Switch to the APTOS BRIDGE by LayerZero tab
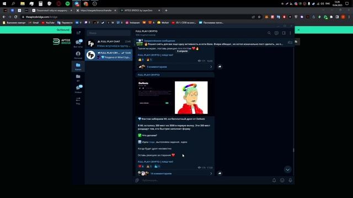The height and width of the screenshot is (198, 353). pos(140,10)
